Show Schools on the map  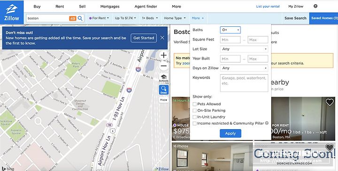164,78
